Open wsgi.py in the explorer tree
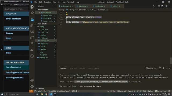 [43, 49]
